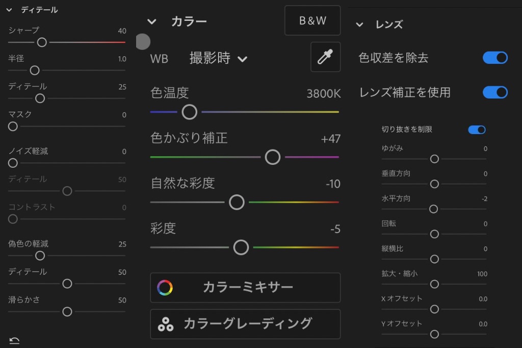Click the 彩度 slider handle

point(241,247)
